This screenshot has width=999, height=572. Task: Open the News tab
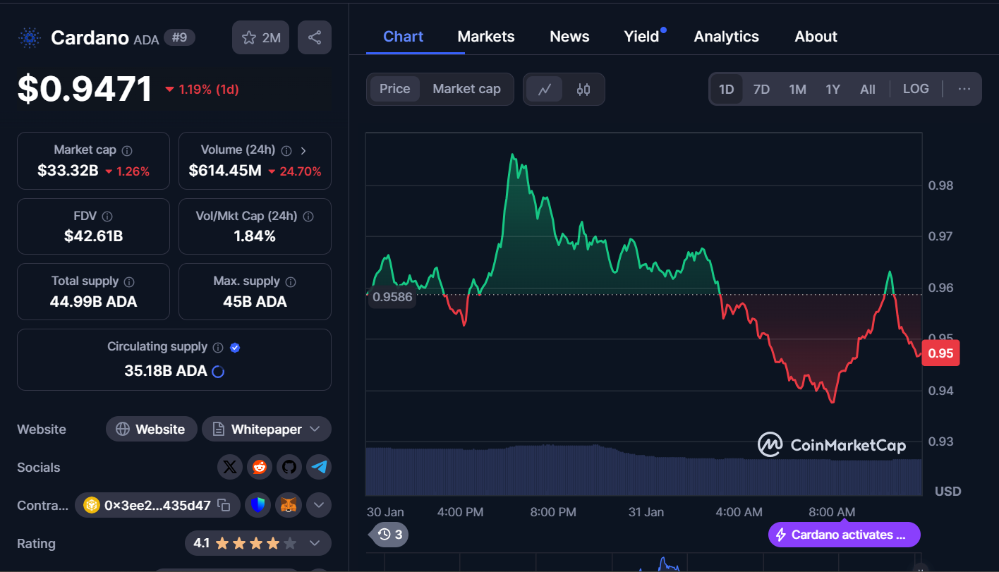(569, 37)
